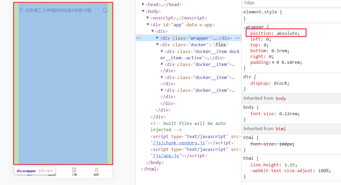Focus the Styles Filter input field
Image resolution: width=341 pixels, height=185 pixels.
[x=291, y=3]
